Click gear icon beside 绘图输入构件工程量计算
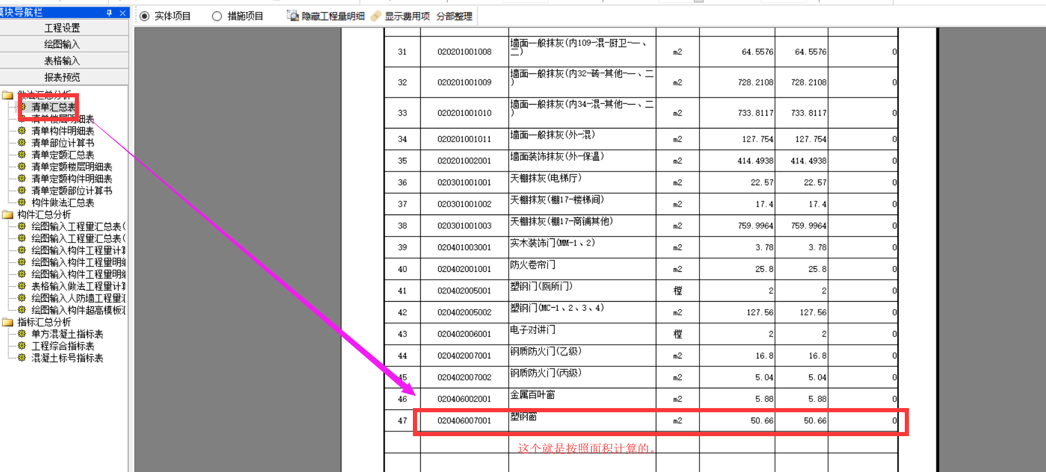The height and width of the screenshot is (472, 1046). pos(22,250)
